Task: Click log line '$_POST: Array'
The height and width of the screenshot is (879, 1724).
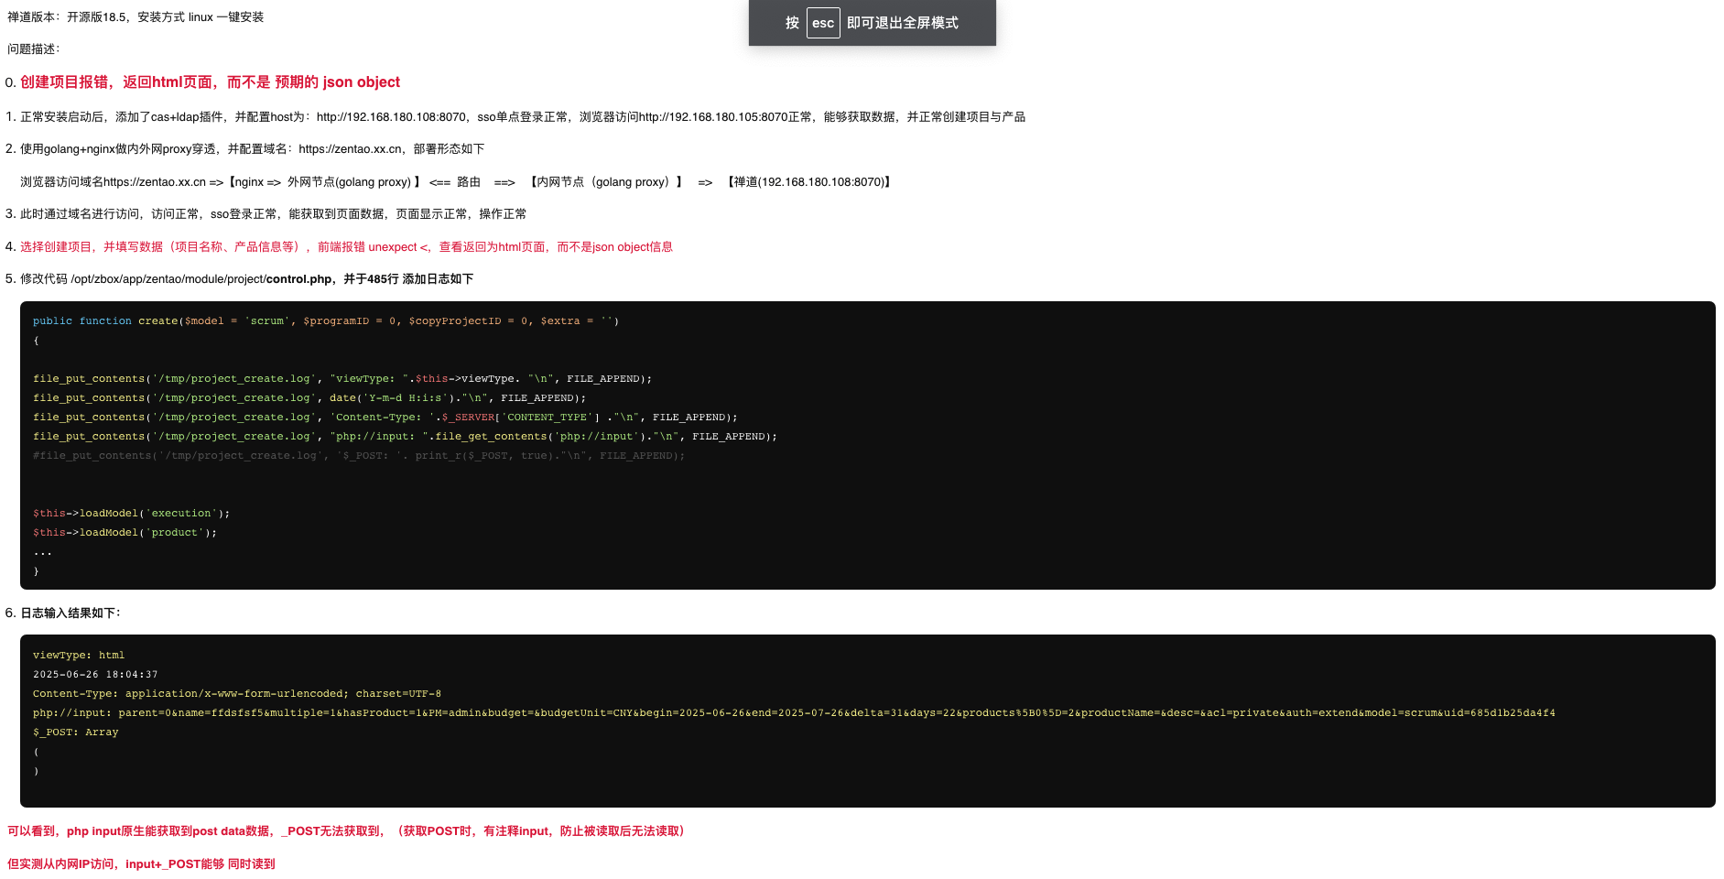Action: coord(76,732)
